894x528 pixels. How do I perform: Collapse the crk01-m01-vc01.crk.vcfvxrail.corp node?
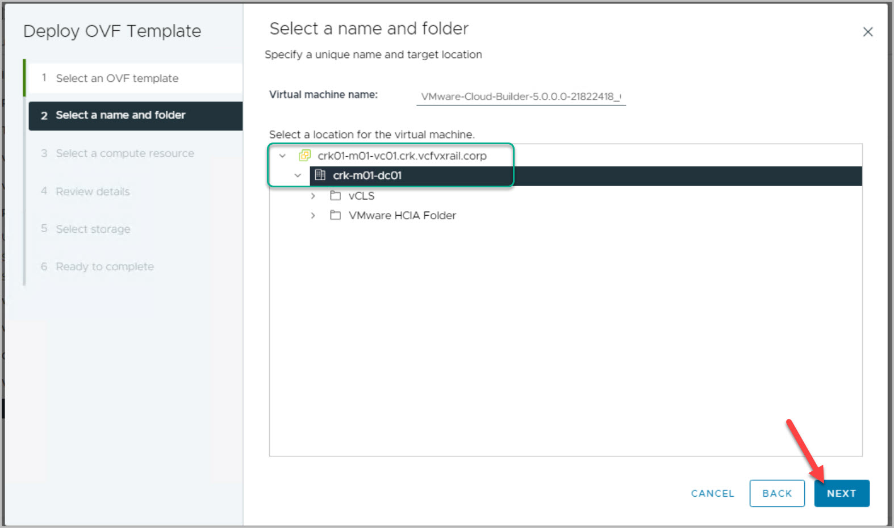282,156
